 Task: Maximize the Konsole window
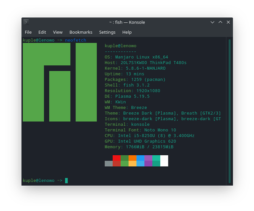pyautogui.click(x=220, y=22)
